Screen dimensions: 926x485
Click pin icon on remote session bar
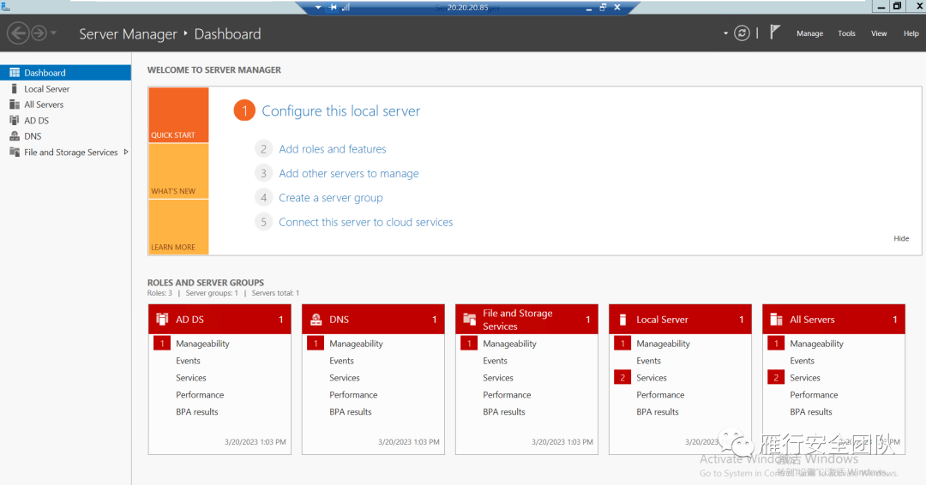333,7
